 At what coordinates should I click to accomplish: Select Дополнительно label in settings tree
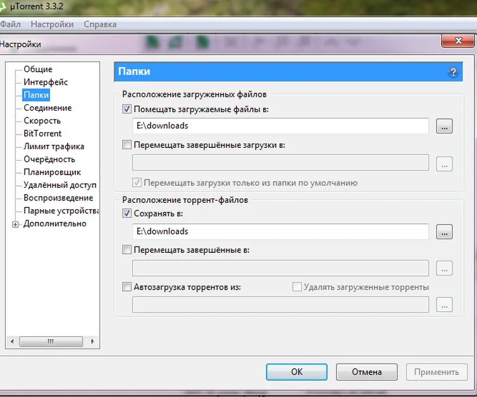[x=55, y=224]
